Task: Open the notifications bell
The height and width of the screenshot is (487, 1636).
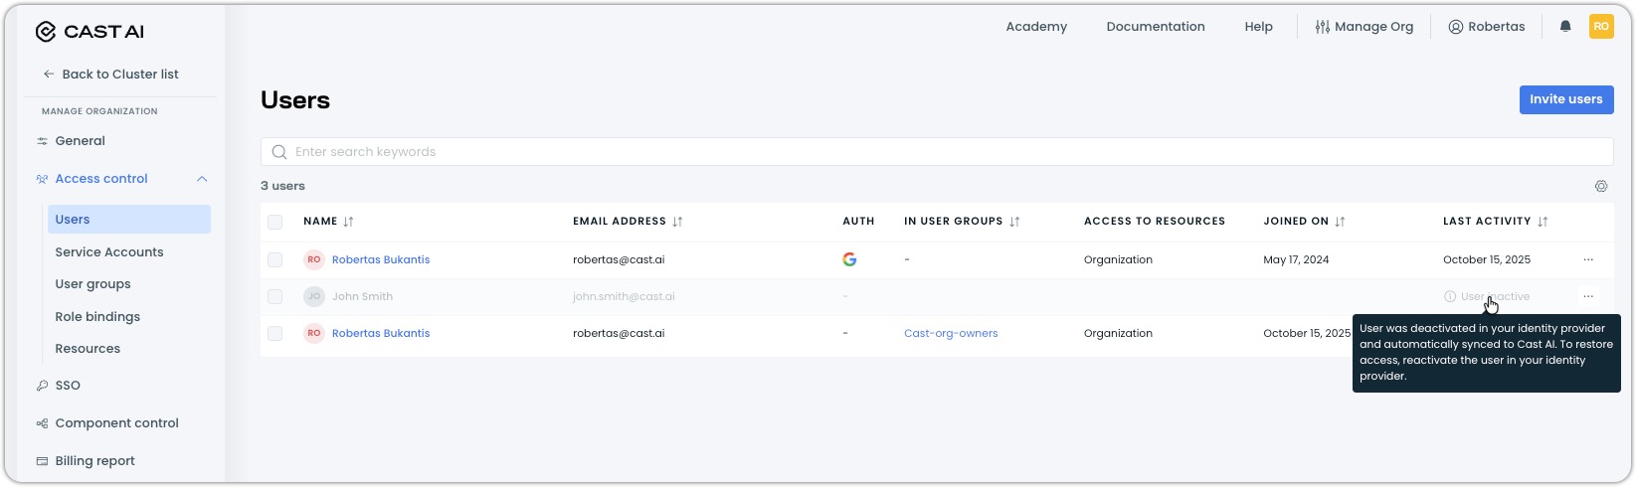Action: (x=1565, y=27)
